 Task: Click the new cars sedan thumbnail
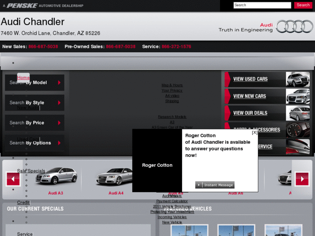[x=298, y=96]
